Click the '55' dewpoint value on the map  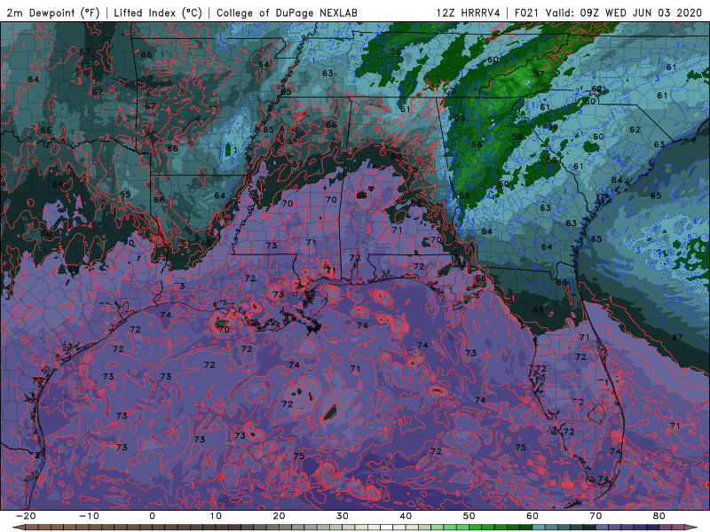click(125, 194)
